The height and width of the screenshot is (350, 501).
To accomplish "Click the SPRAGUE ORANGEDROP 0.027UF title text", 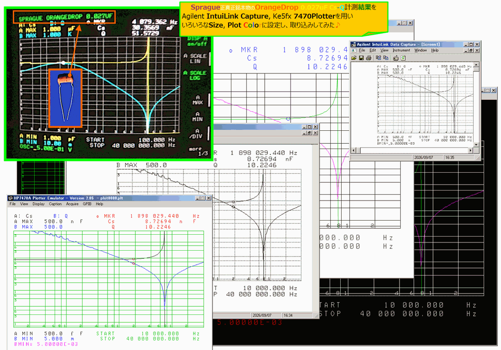I will (x=66, y=16).
